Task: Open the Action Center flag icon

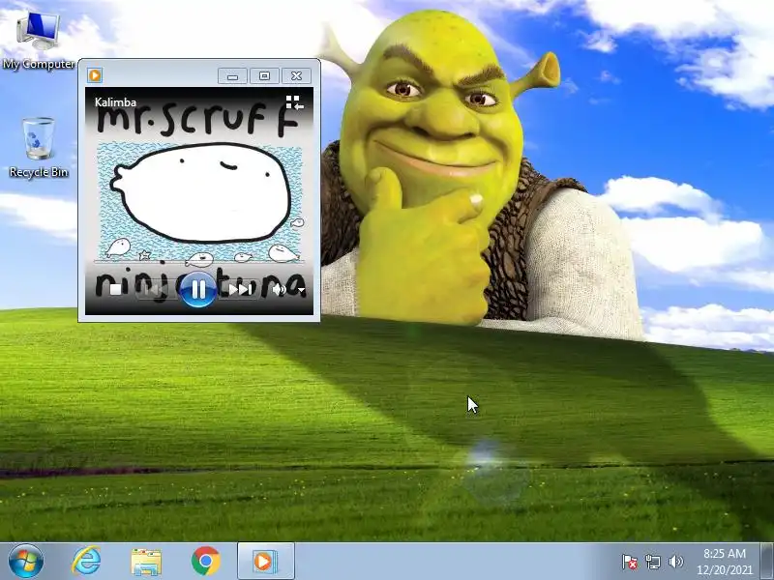Action: [630, 562]
